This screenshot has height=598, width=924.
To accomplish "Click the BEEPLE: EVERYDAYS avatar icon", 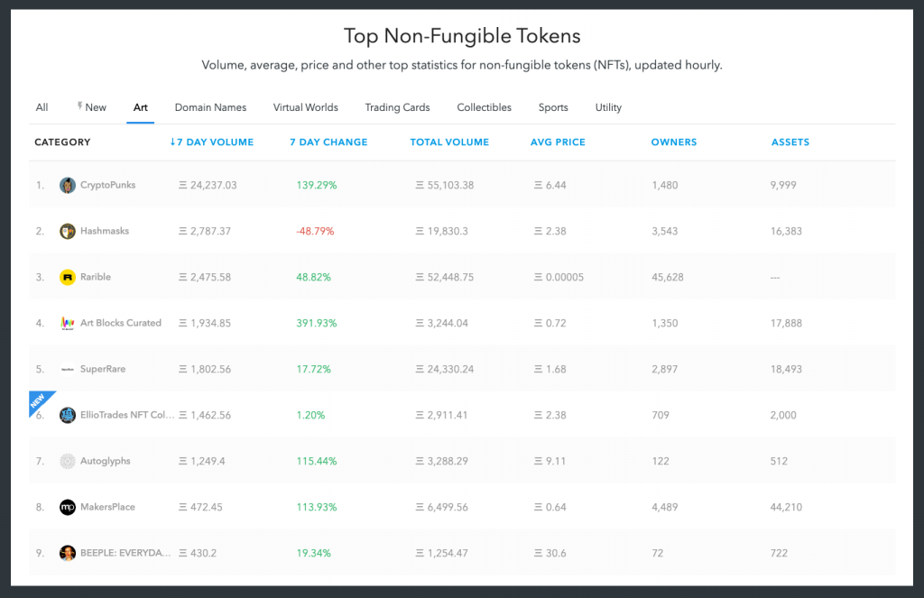I will (68, 553).
